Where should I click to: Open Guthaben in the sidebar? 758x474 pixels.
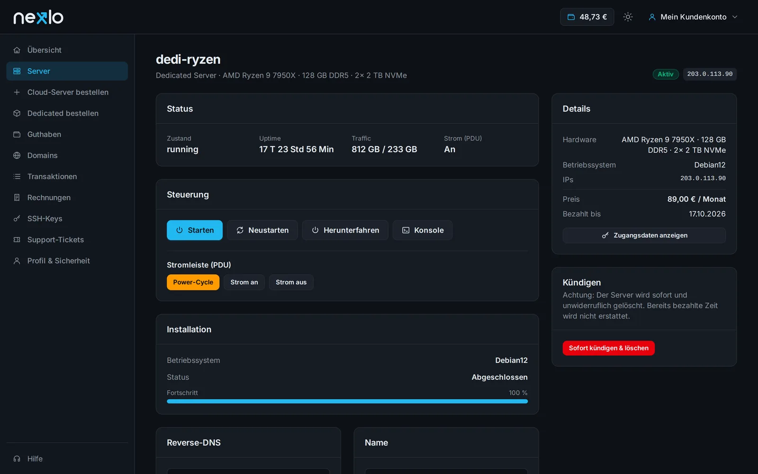67,135
